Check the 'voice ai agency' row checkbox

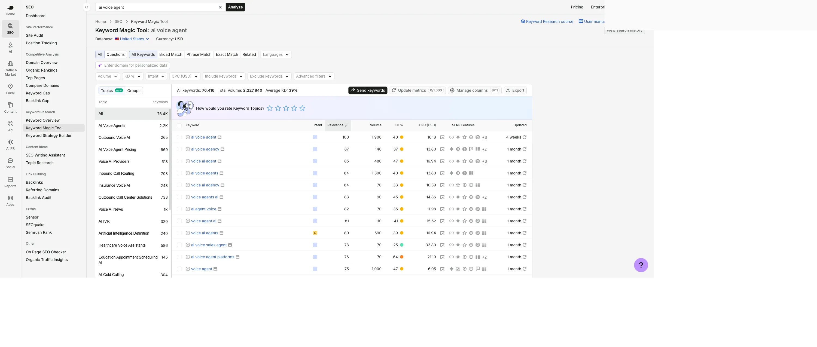pos(179,185)
